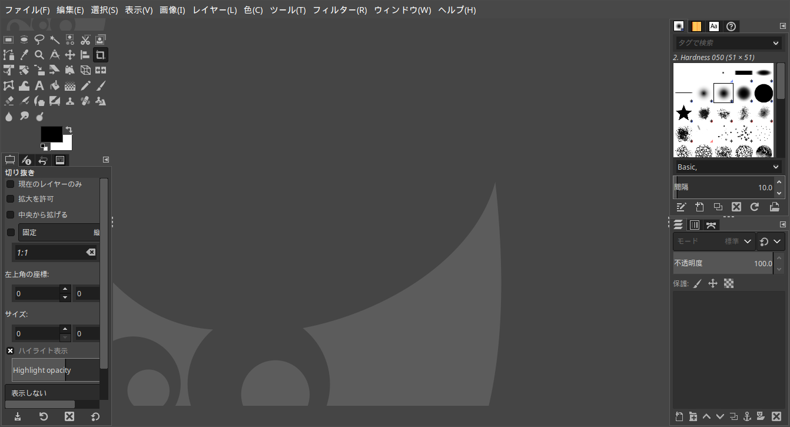
Task: Open the 色(C) menu
Action: [253, 10]
